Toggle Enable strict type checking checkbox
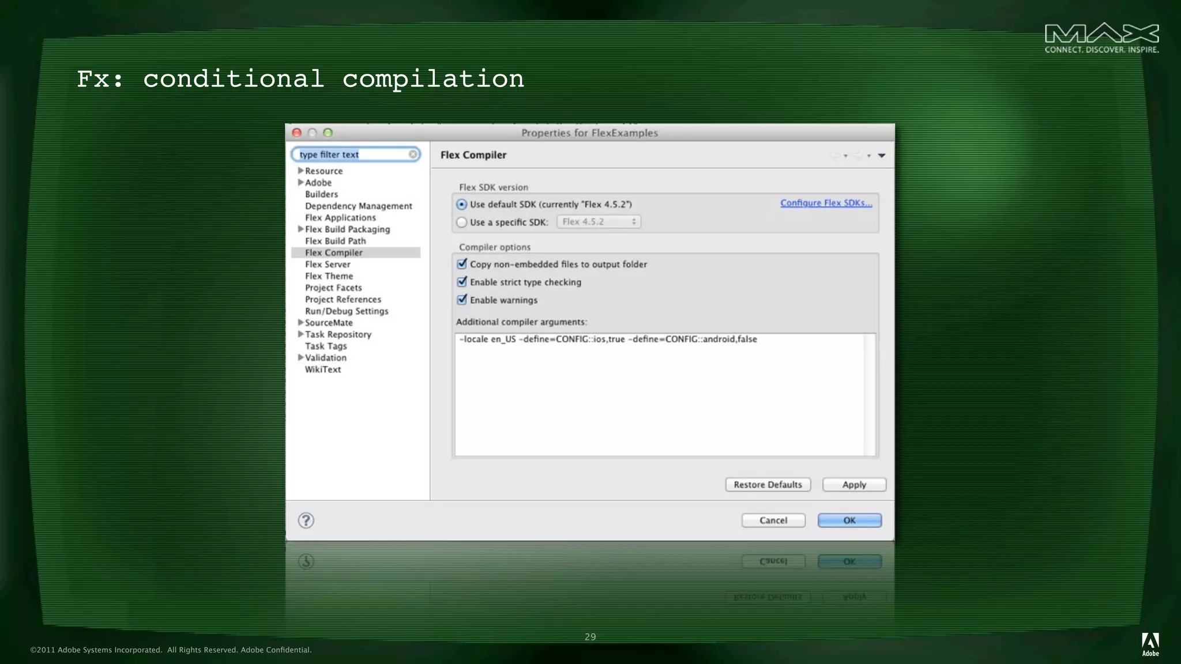This screenshot has width=1181, height=664. 462,282
